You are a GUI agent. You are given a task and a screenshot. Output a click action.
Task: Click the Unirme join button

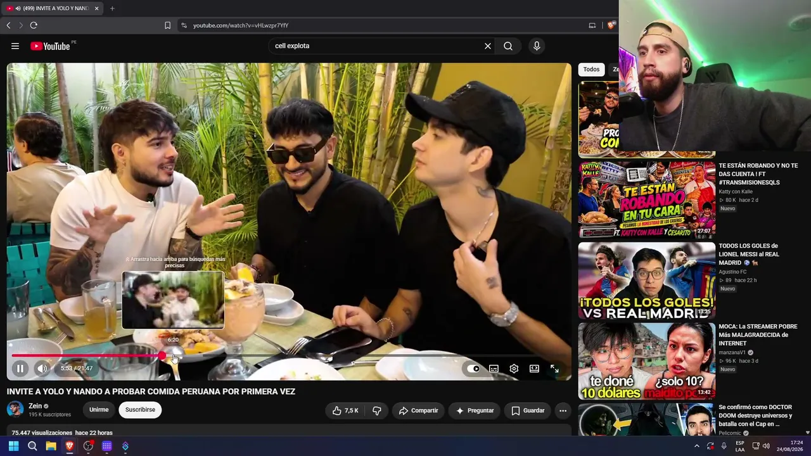click(99, 410)
